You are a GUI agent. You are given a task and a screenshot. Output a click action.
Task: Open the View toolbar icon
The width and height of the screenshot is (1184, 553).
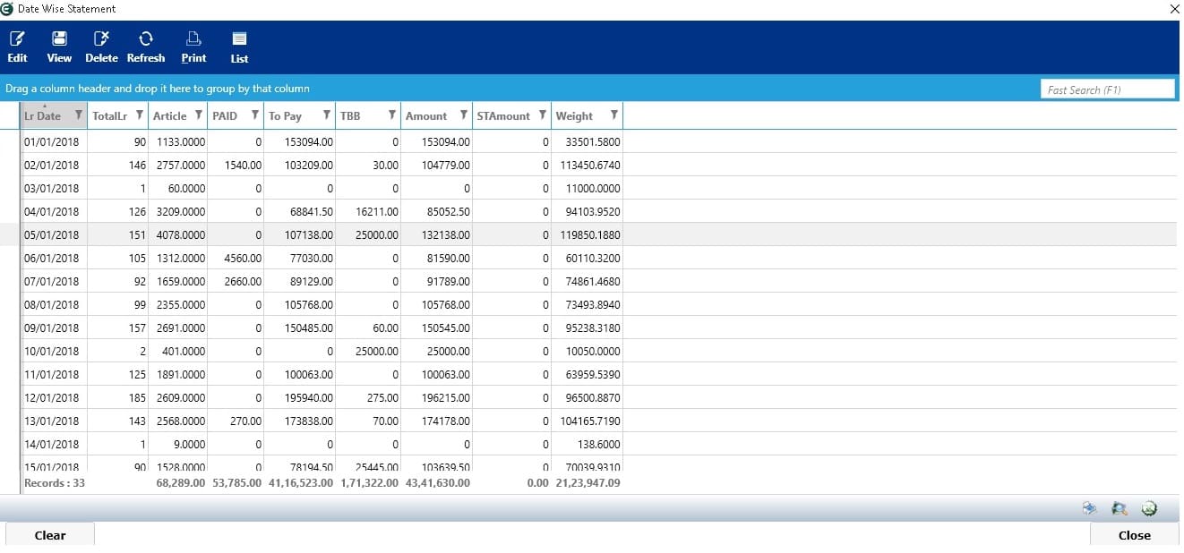[x=59, y=47]
